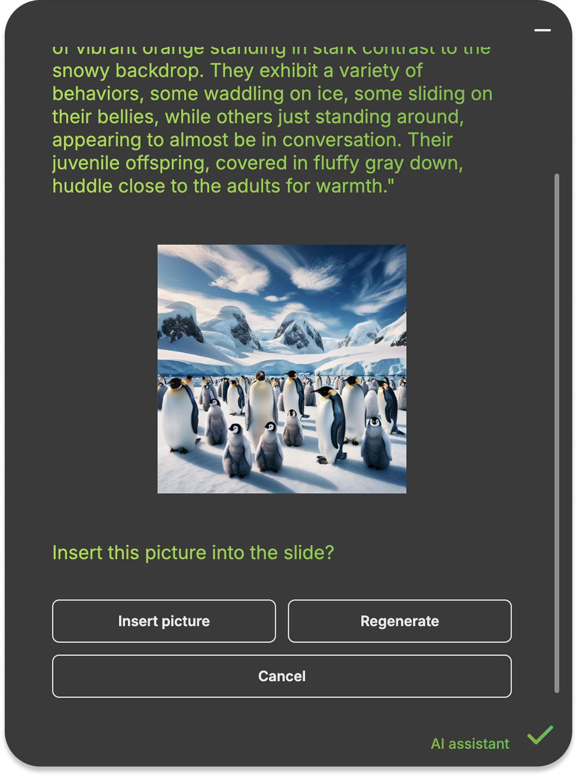Screen dimensions: 577x776
Task: Select the generated penguin colony picture
Action: (x=282, y=369)
